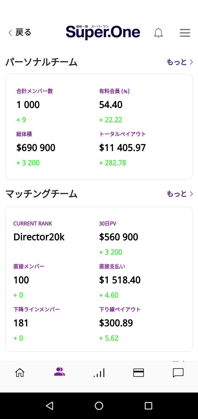Open the hamburger menu
198x419 pixels.
click(x=185, y=33)
